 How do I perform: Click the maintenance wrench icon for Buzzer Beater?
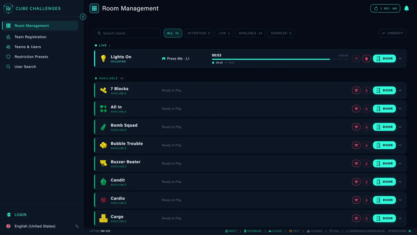pos(356,163)
